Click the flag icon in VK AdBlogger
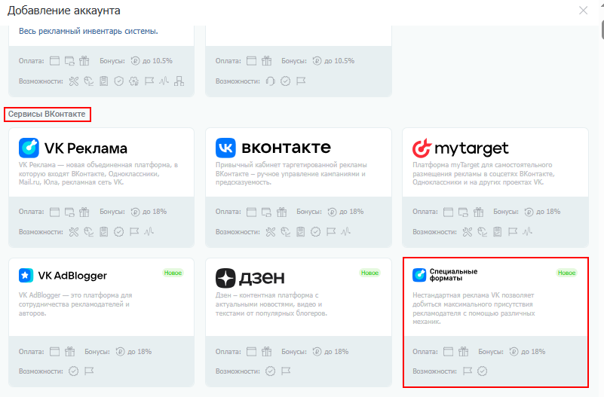 pos(88,371)
